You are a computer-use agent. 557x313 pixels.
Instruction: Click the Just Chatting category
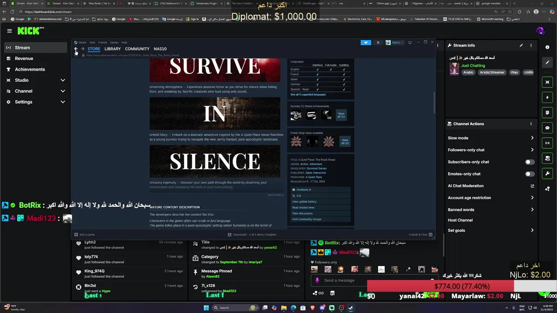[473, 66]
